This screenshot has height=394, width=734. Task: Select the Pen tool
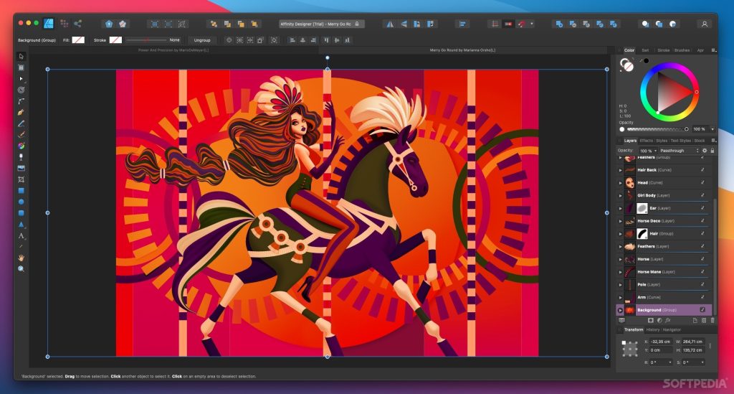coord(22,112)
